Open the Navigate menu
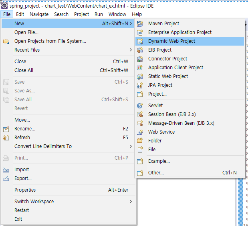This screenshot has width=248, height=226. pyautogui.click(x=39, y=14)
